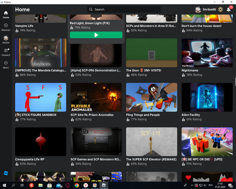
Task: Open Fling Things and People thumbnail
Action: click(152, 97)
